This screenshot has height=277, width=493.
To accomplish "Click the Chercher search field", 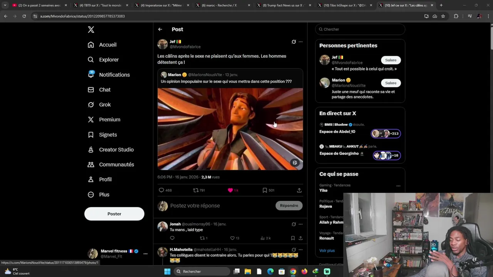I will [360, 29].
